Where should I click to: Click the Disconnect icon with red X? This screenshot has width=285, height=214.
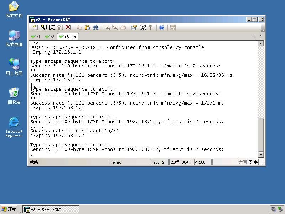[x=68, y=27]
